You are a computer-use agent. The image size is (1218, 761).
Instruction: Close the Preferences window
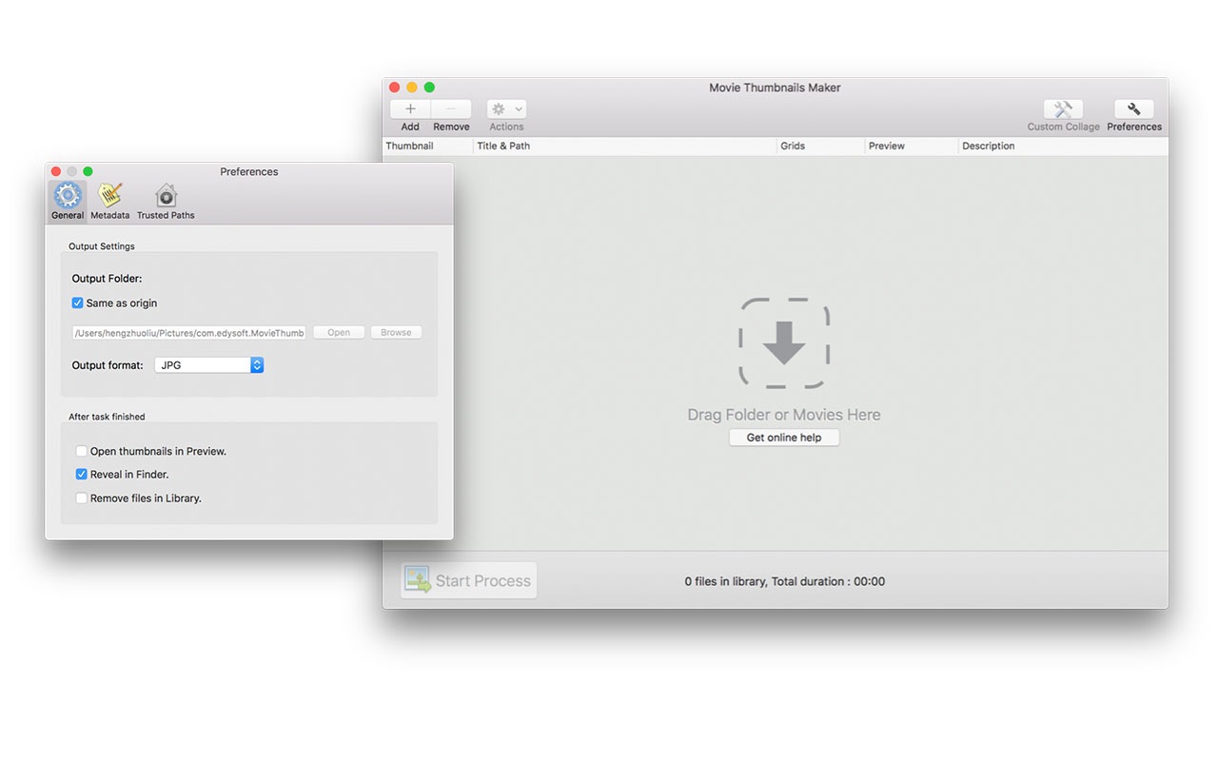pyautogui.click(x=55, y=172)
